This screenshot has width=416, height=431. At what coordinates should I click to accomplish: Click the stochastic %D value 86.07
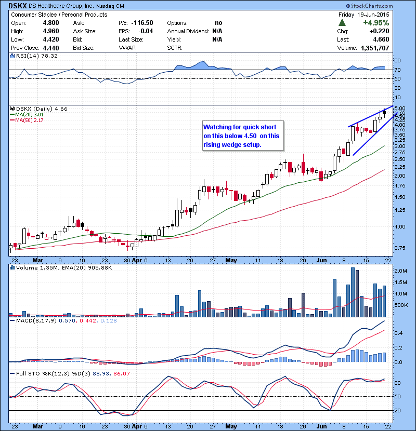[x=121, y=373]
